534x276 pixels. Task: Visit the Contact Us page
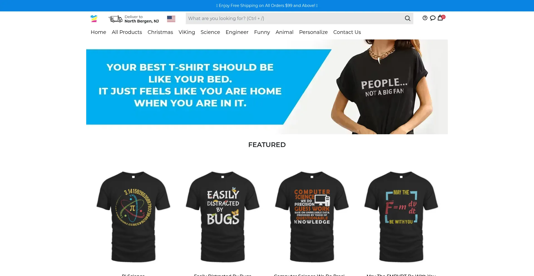(347, 32)
